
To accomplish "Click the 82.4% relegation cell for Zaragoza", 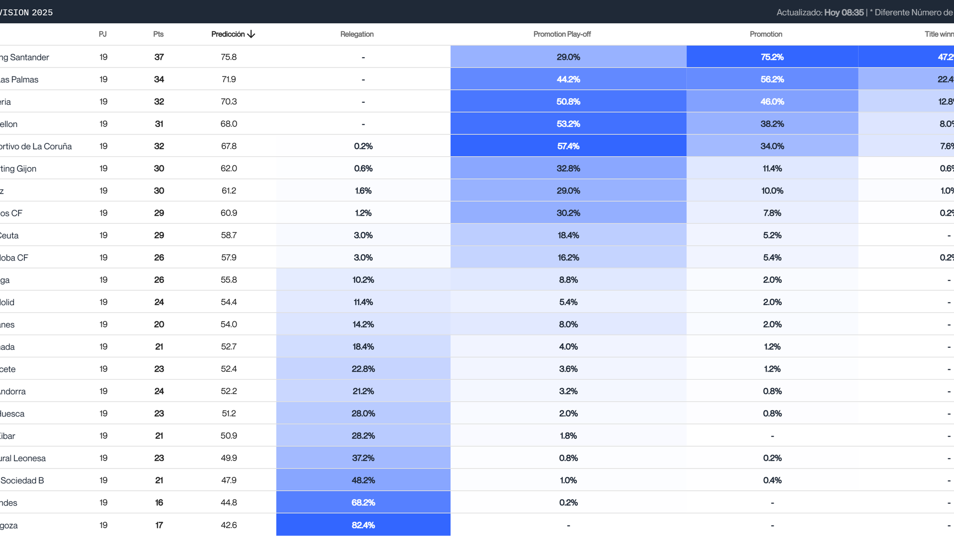I will tap(363, 525).
